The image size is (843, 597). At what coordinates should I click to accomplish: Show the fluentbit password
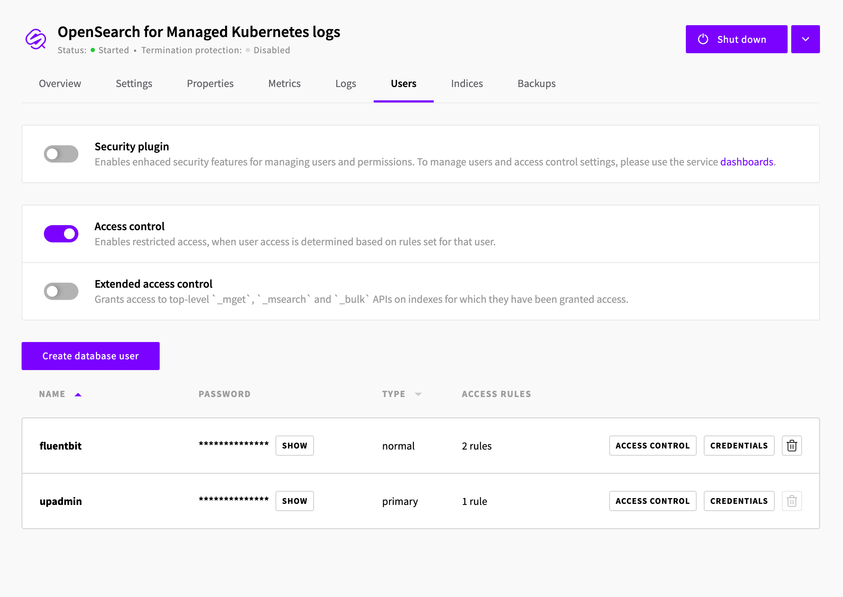click(295, 446)
